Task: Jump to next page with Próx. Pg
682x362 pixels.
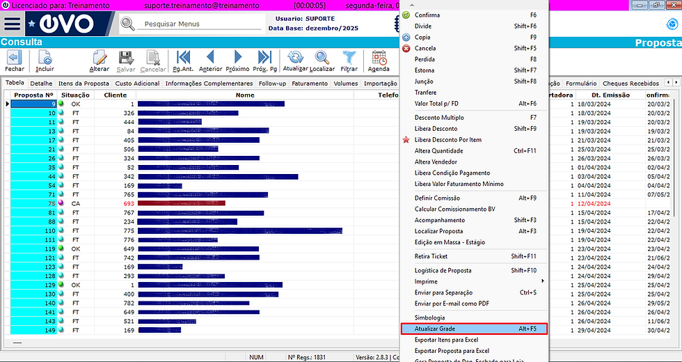Action: pos(264,61)
